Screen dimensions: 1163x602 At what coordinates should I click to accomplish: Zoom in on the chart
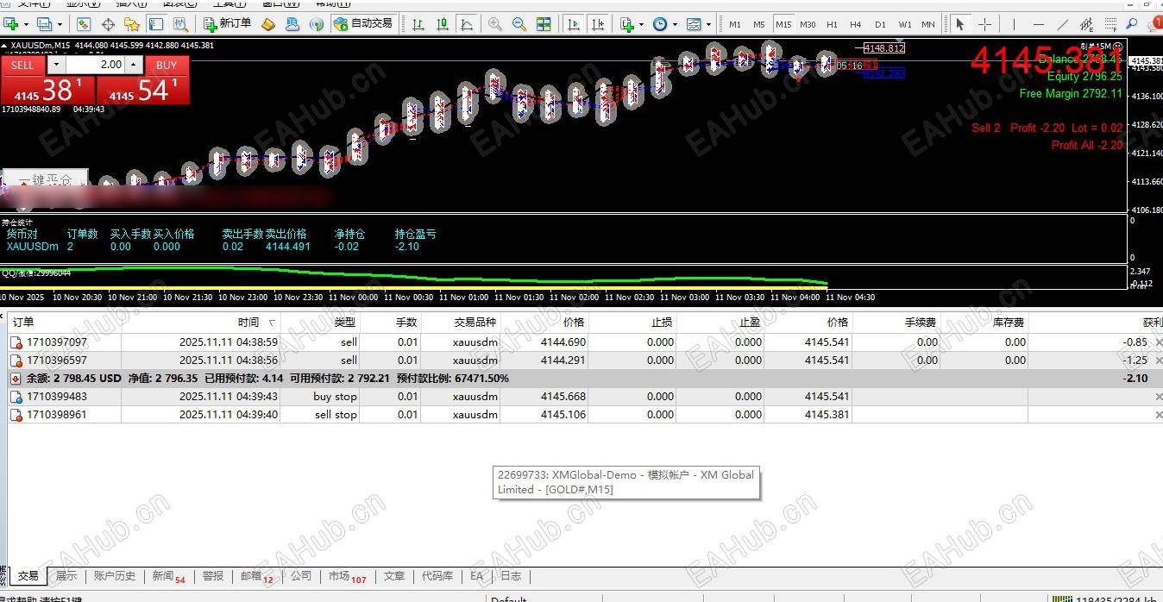click(495, 24)
